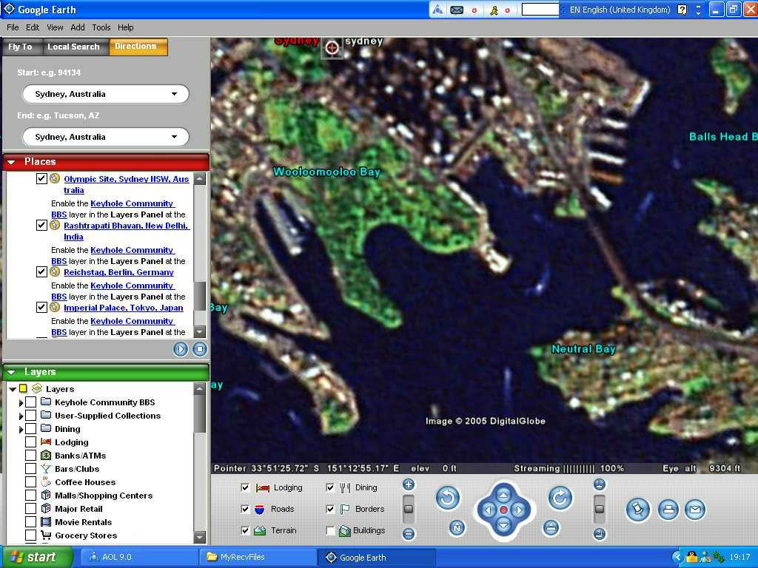758x568 pixels.
Task: Click the print map icon
Action: coord(668,509)
